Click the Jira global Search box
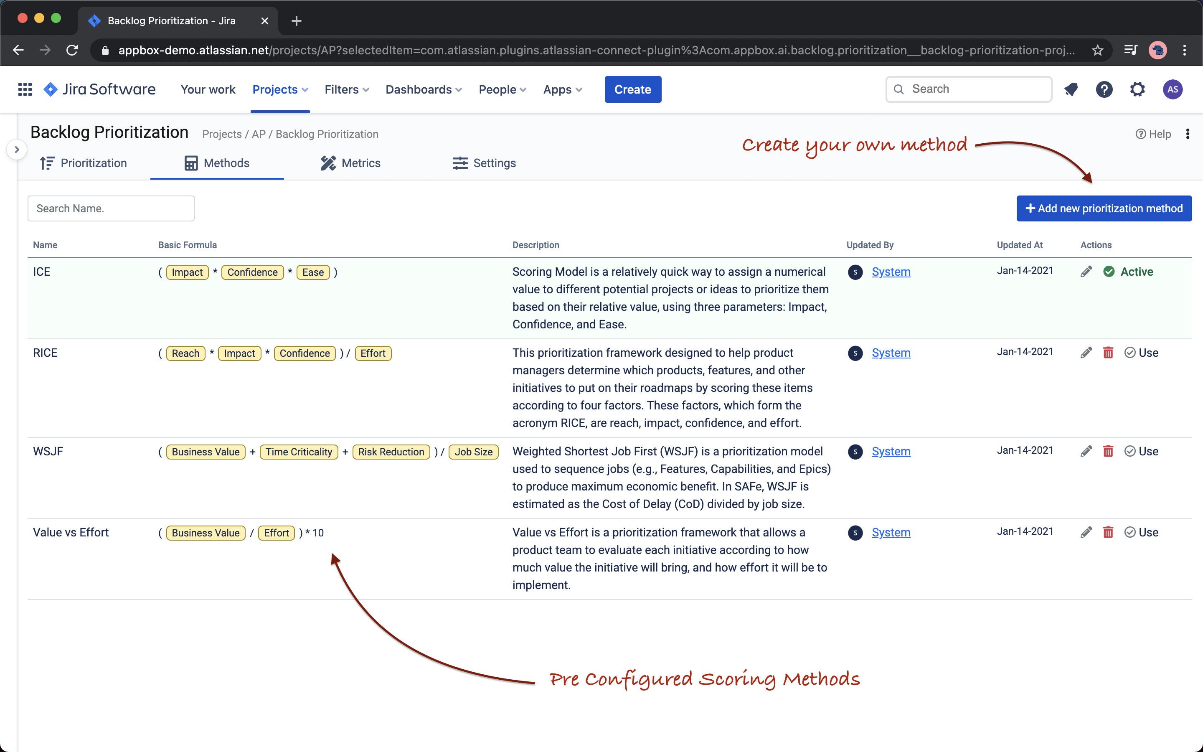Image resolution: width=1203 pixels, height=752 pixels. click(x=968, y=89)
